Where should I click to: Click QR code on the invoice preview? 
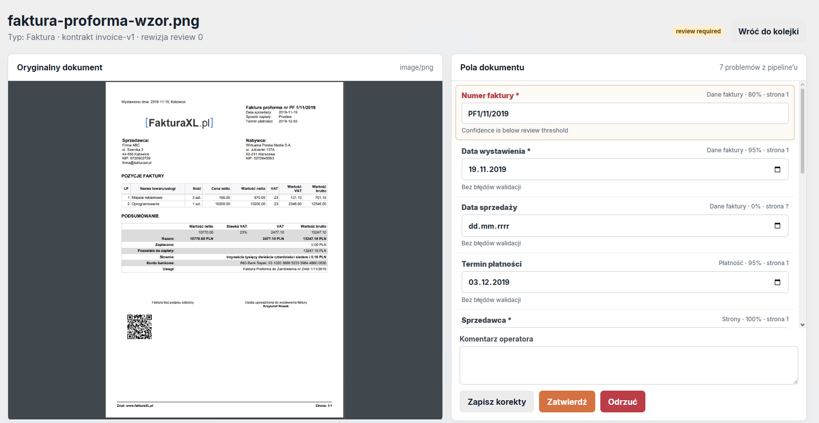tap(139, 327)
